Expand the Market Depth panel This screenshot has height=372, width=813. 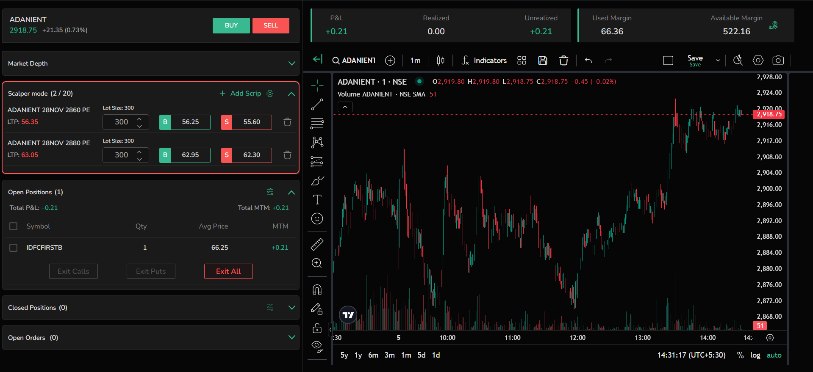click(291, 63)
